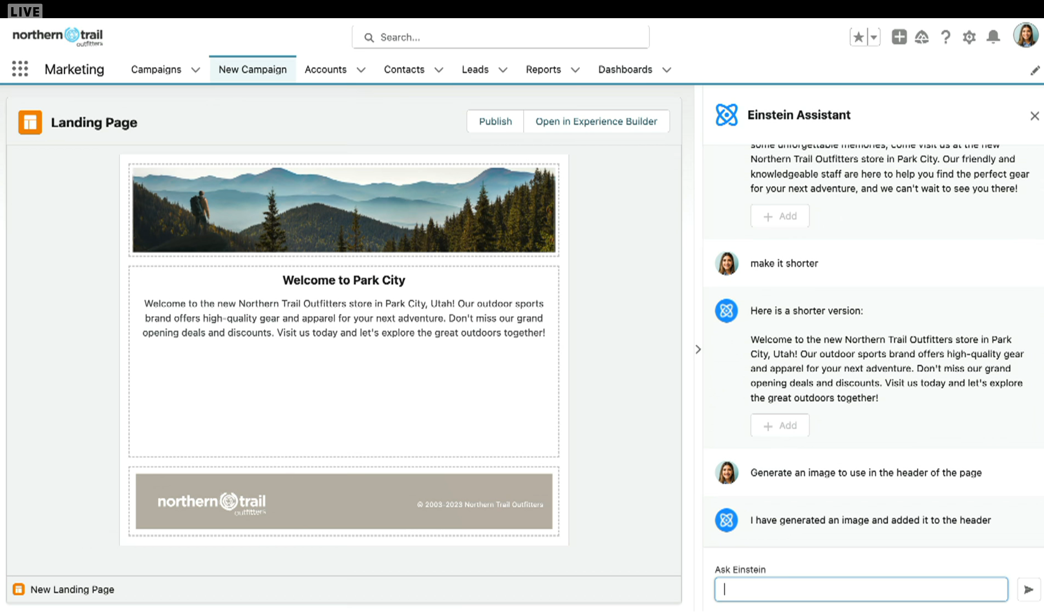The width and height of the screenshot is (1044, 612).
Task: Click the Einstein Assistant logo icon
Action: pyautogui.click(x=726, y=115)
